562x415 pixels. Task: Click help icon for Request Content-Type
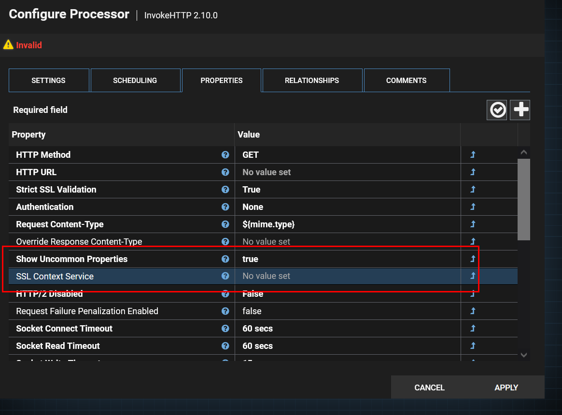point(225,224)
